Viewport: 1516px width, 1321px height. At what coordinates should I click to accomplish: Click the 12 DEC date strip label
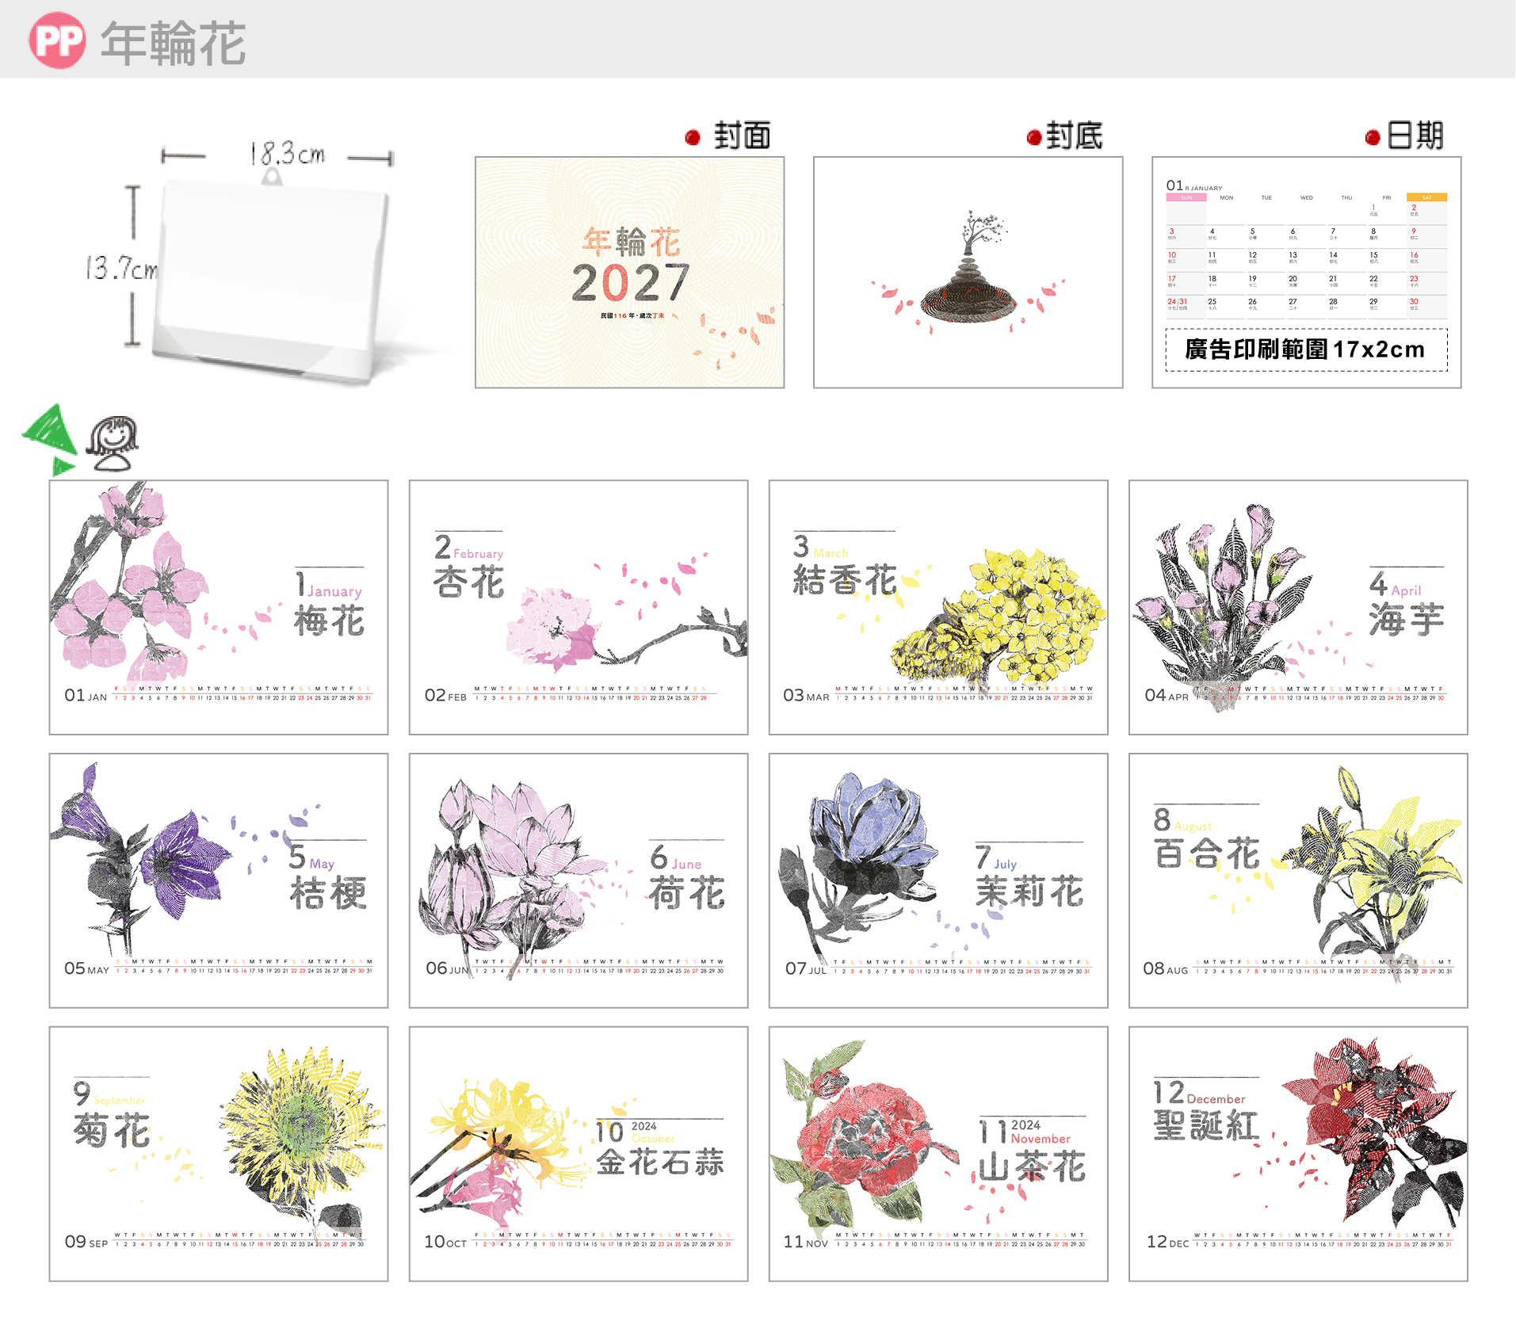pyautogui.click(x=1168, y=1243)
